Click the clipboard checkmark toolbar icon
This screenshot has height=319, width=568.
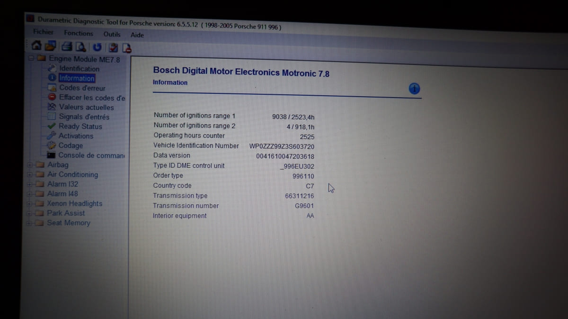coord(113,47)
